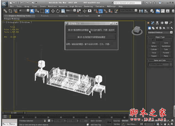Toggle the 2.5D Snaps button

pyautogui.click(x=96, y=11)
